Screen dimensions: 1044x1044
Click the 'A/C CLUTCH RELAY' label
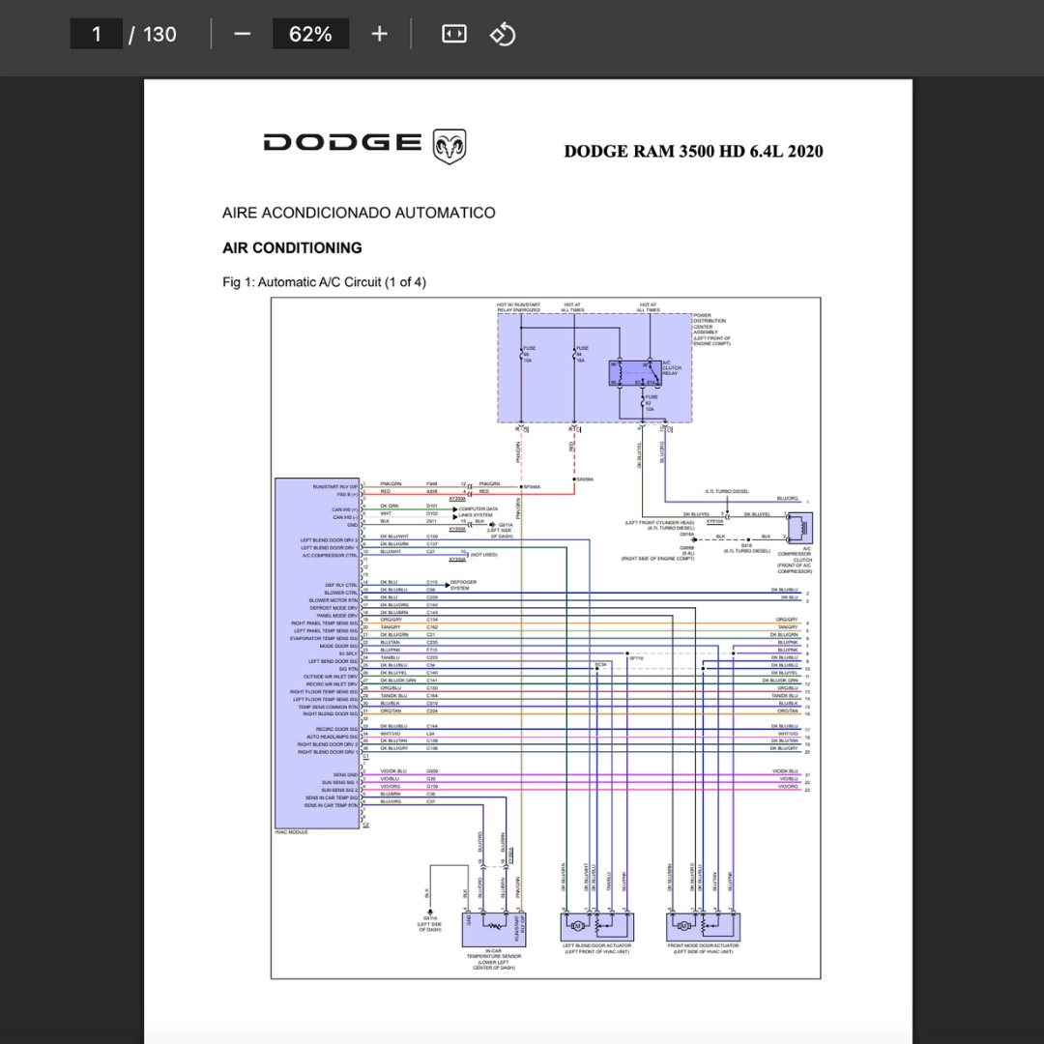(672, 368)
